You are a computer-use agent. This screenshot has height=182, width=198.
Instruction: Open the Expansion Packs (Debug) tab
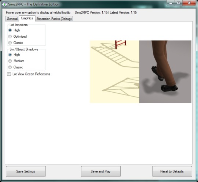[54, 19]
